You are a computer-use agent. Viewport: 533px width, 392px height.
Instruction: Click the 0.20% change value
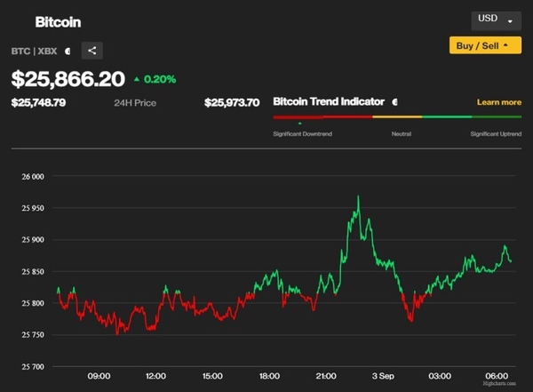[x=160, y=79]
